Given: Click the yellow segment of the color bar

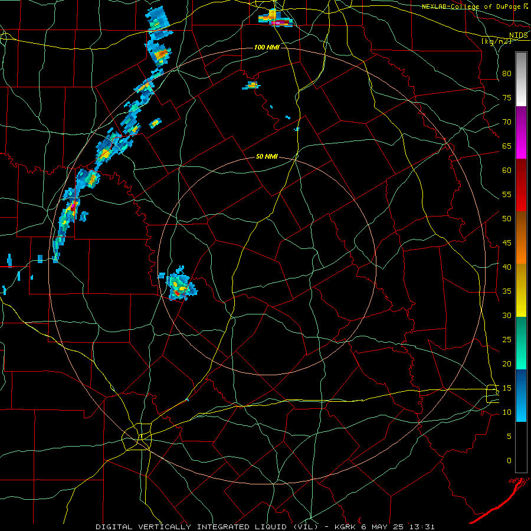Looking at the screenshot, I should [x=521, y=290].
